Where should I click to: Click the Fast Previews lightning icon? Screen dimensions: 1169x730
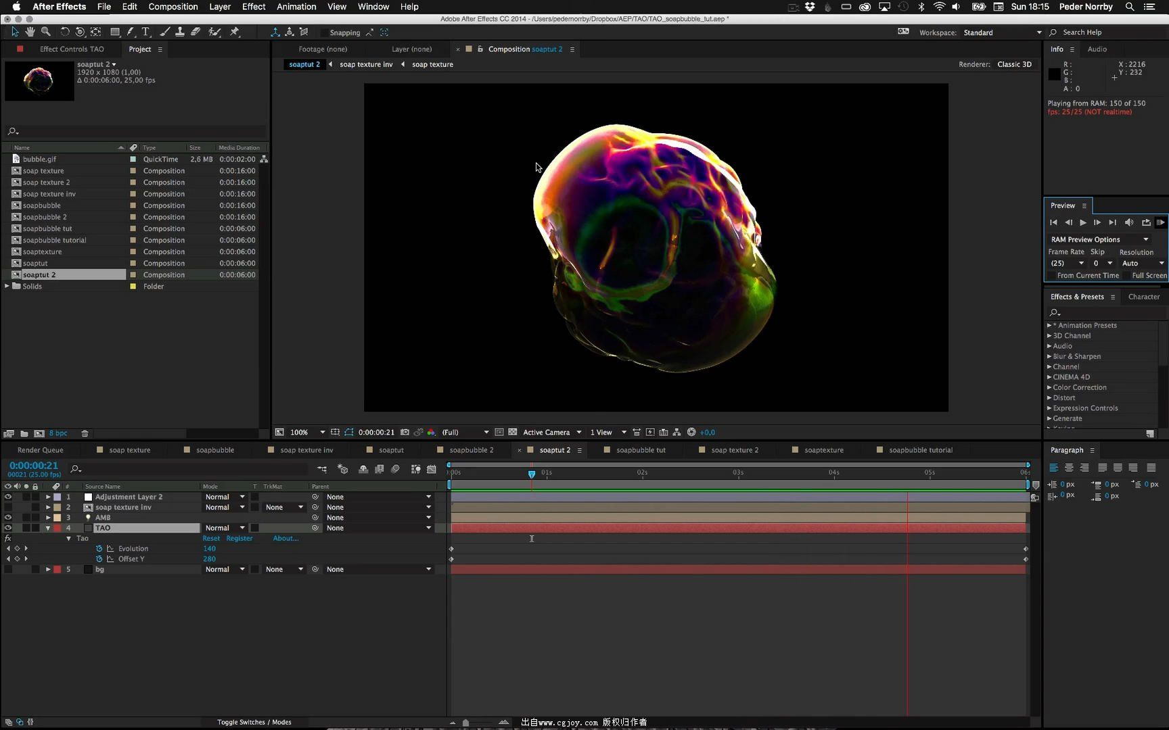click(650, 432)
